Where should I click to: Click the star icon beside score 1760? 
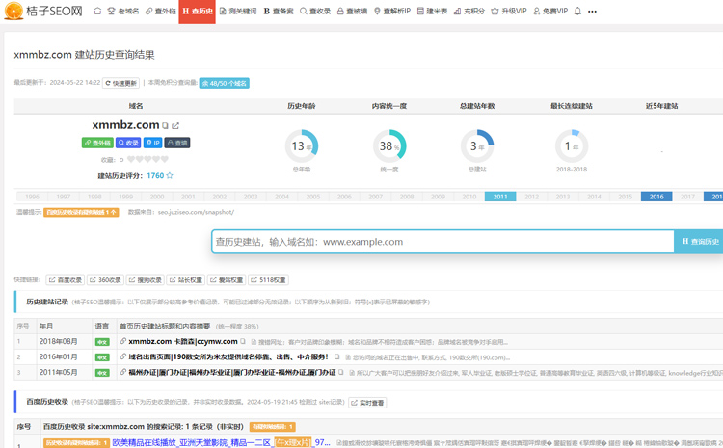point(170,175)
